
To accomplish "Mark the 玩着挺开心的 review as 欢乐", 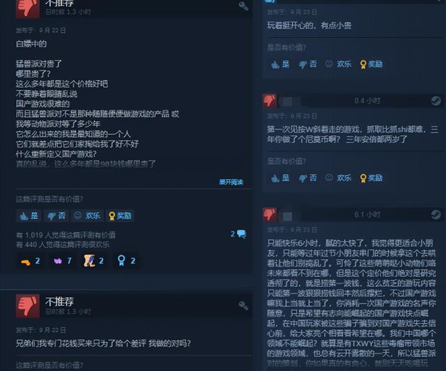I will (x=338, y=64).
